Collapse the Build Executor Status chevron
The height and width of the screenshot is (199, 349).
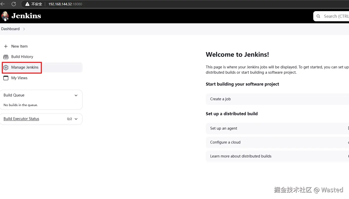click(x=76, y=119)
